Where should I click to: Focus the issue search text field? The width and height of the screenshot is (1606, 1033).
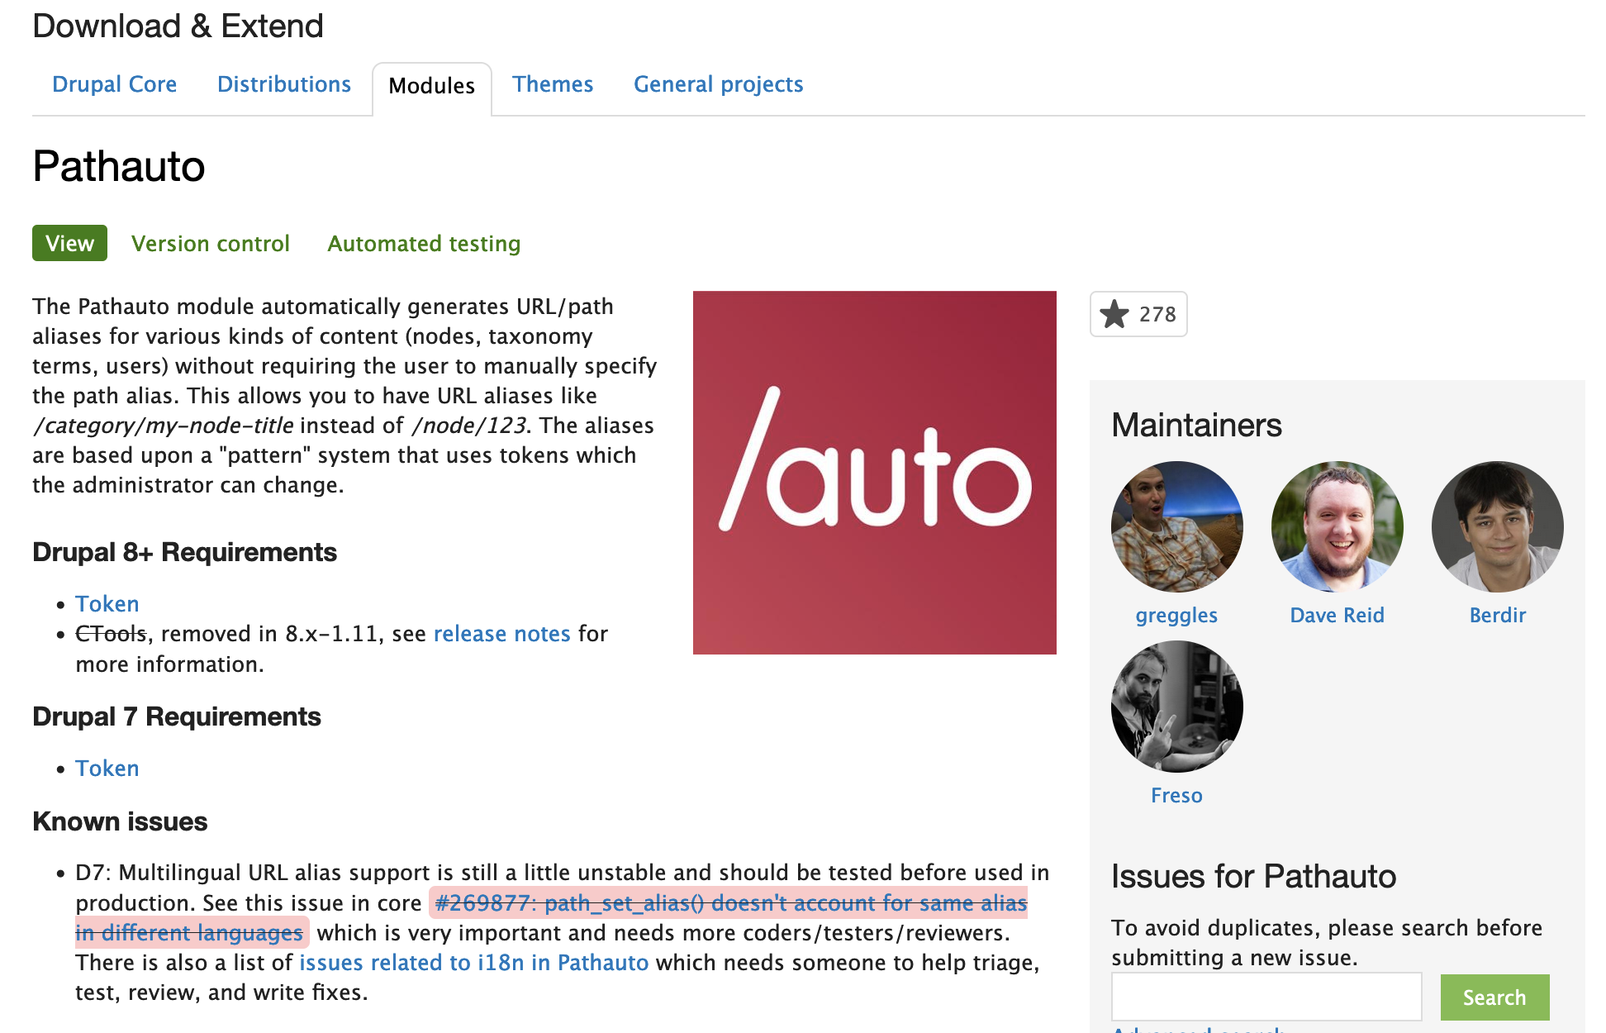1266,997
